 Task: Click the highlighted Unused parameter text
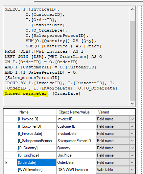coord(27,93)
